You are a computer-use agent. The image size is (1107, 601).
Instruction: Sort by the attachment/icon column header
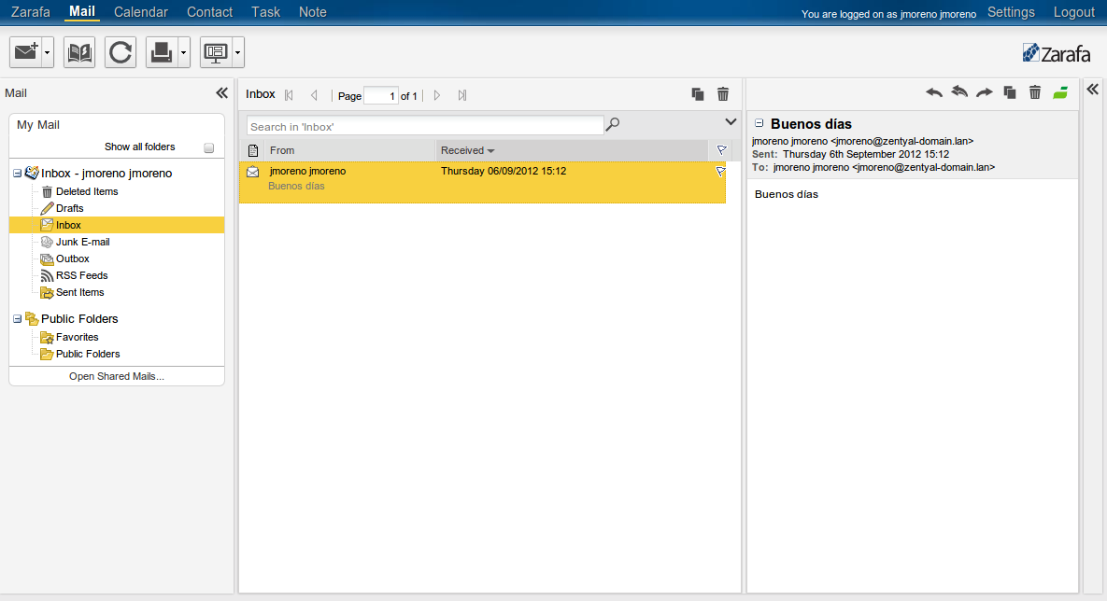point(253,150)
